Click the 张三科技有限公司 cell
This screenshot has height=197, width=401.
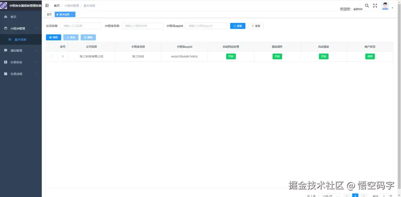point(92,56)
